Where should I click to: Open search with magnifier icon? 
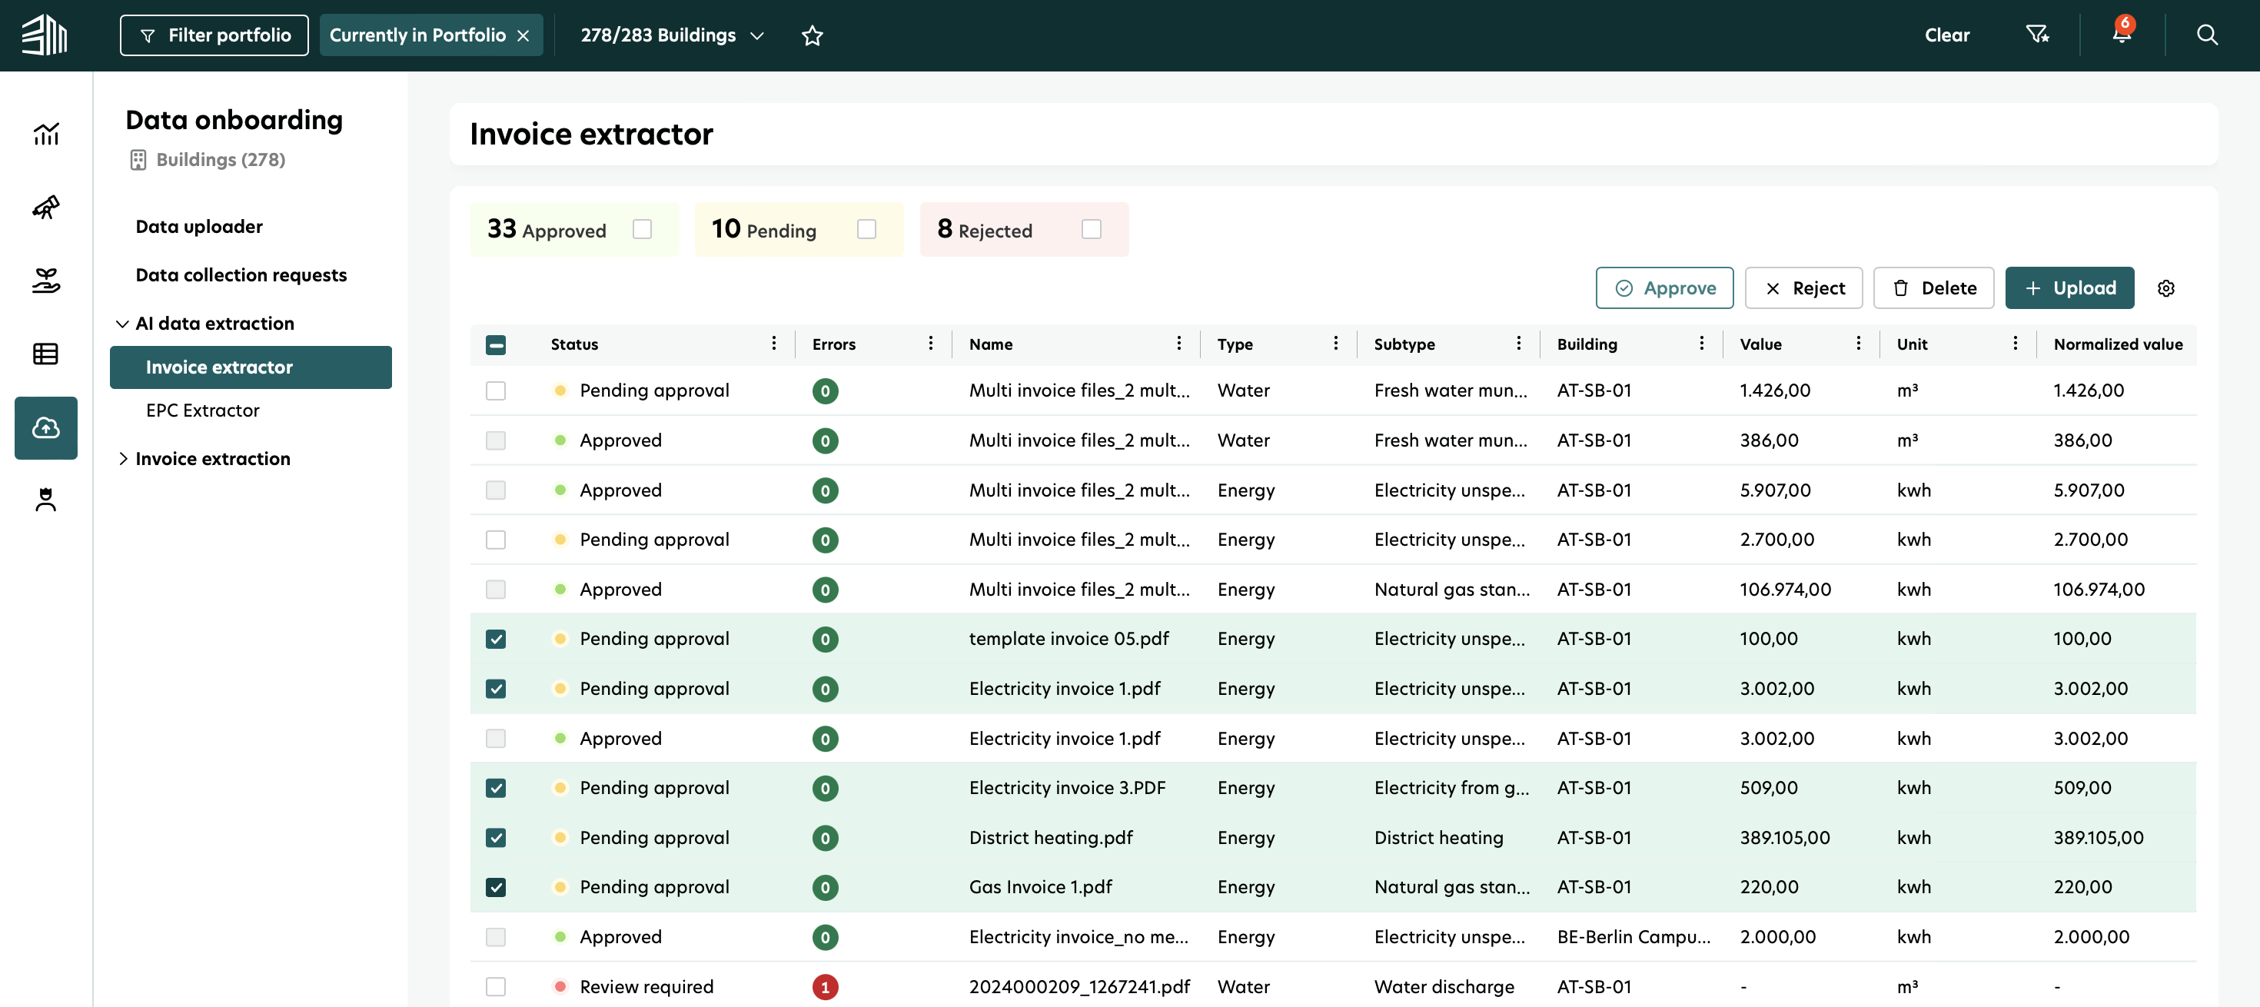coord(2206,35)
